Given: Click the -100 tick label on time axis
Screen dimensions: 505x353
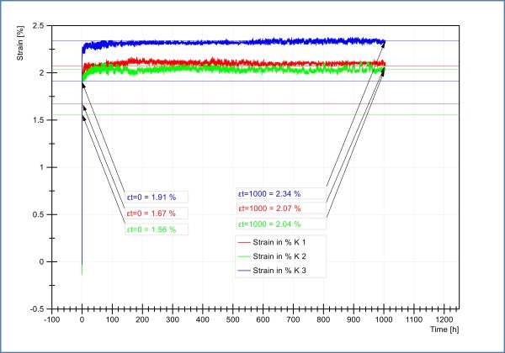Looking at the screenshot, I should point(51,320).
